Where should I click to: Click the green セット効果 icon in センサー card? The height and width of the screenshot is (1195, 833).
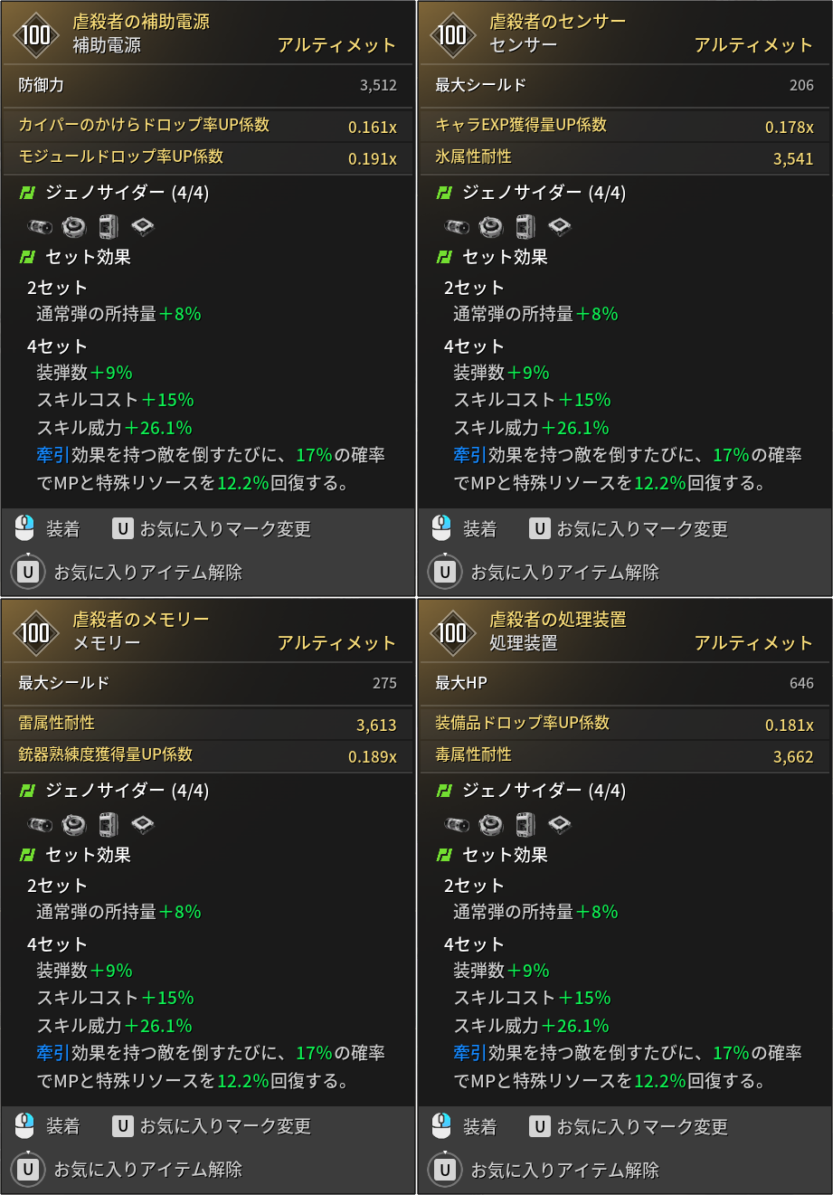443,257
